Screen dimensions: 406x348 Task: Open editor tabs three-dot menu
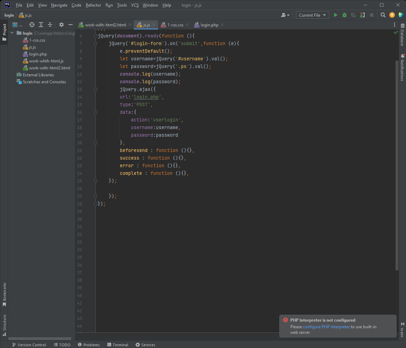point(394,25)
